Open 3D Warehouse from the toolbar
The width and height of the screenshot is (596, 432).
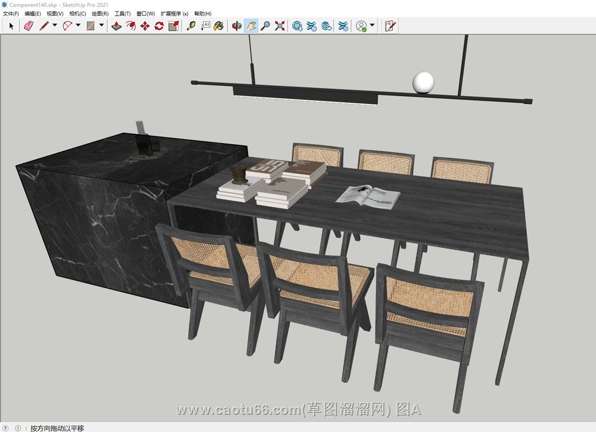(x=297, y=25)
